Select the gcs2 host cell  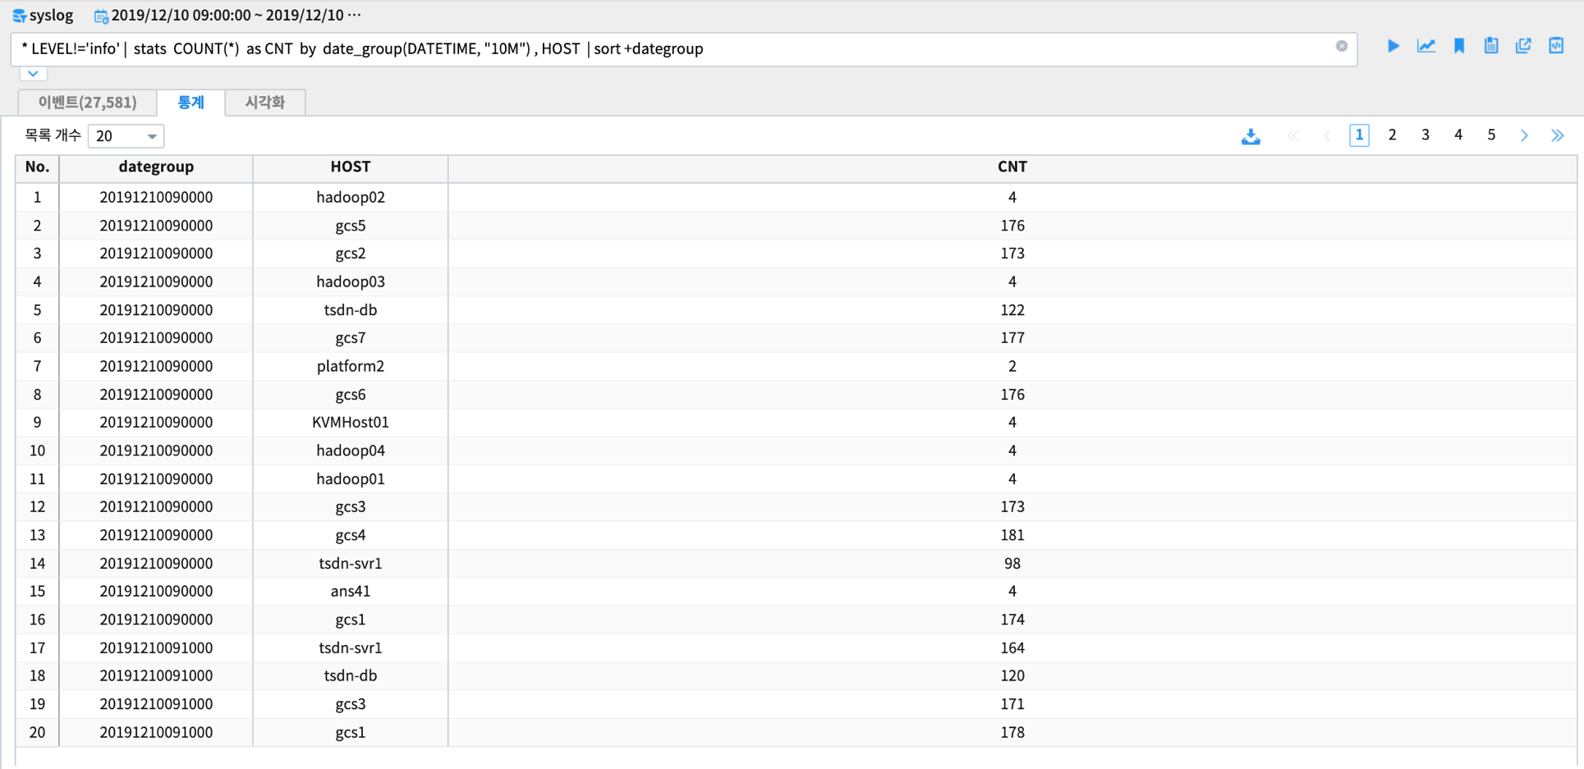[x=351, y=254]
